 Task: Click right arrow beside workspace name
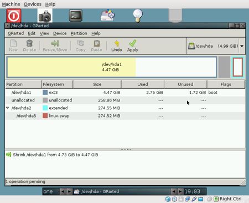[x=69, y=191]
